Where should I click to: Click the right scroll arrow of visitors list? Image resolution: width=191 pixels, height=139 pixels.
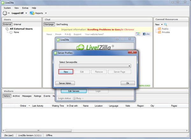(x=187, y=131)
